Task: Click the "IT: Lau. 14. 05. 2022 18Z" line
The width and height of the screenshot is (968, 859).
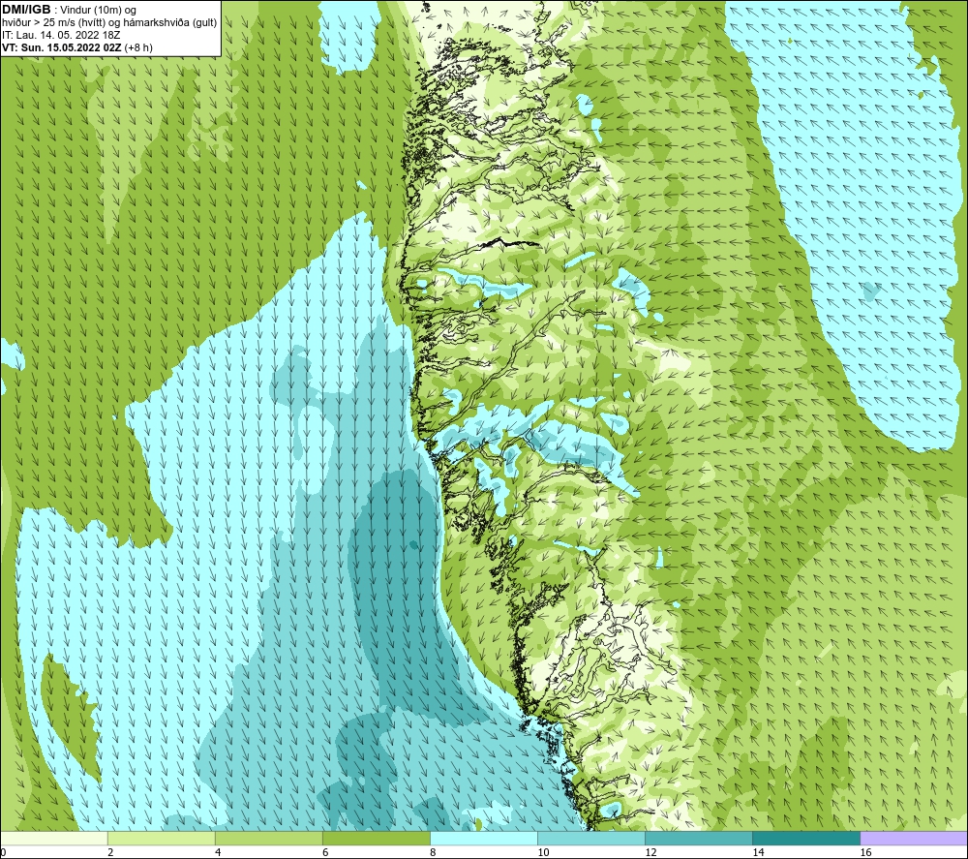Action: [x=61, y=35]
